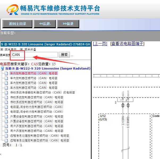Screen dimensions: 160x159
Task: Click the computer icon beside 当前:S 级-W222
Action: coord(2,68)
